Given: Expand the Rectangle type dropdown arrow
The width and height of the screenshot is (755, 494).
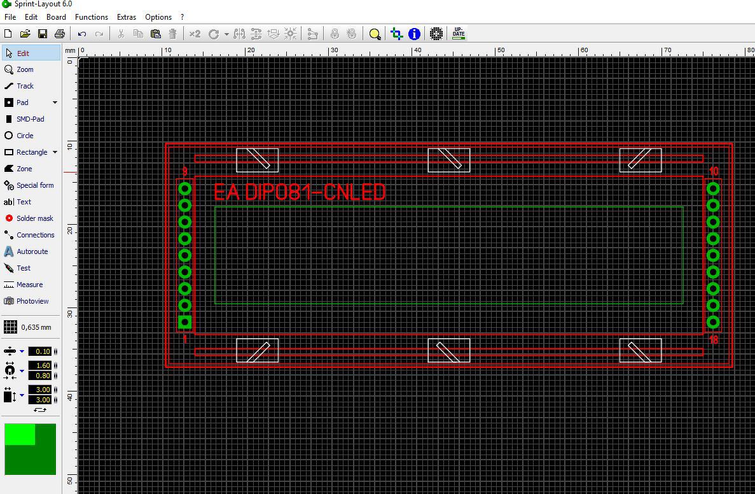Looking at the screenshot, I should [x=55, y=152].
